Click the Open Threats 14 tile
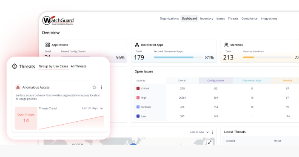This screenshot has width=299, height=157. tap(26, 118)
